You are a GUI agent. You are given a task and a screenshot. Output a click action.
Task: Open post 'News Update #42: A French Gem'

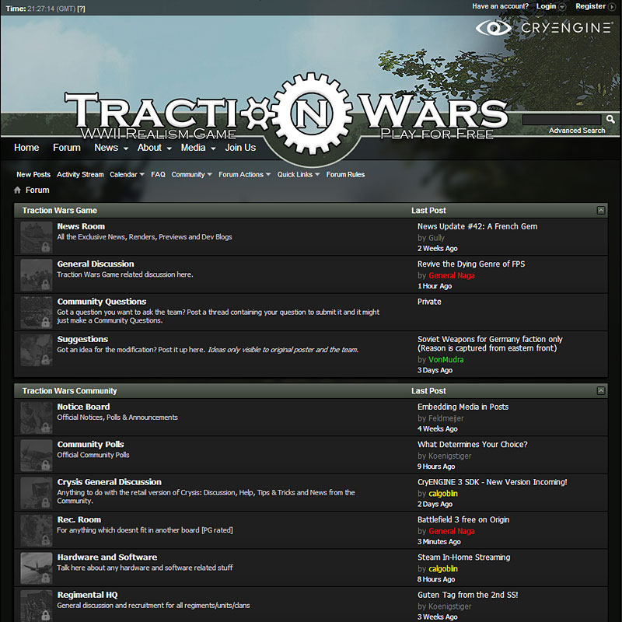477,226
